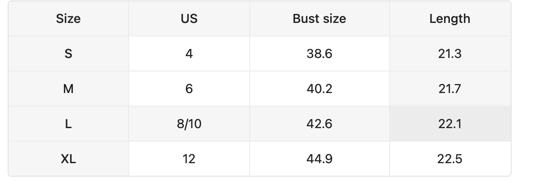Select the 21.3 length cell
The height and width of the screenshot is (187, 548).
pyautogui.click(x=450, y=54)
